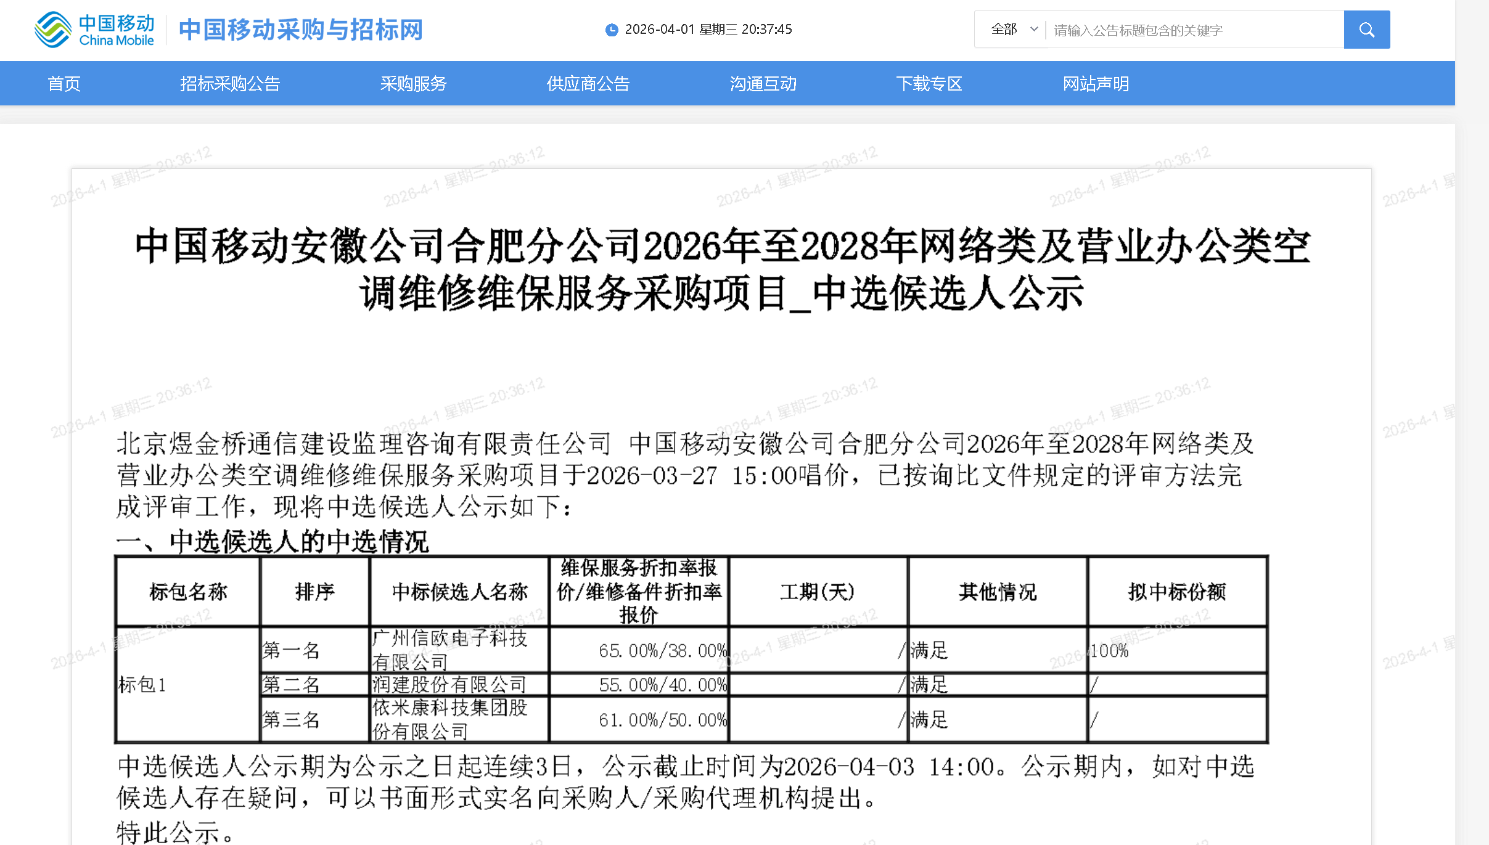Navigate to 下载专区

929,84
